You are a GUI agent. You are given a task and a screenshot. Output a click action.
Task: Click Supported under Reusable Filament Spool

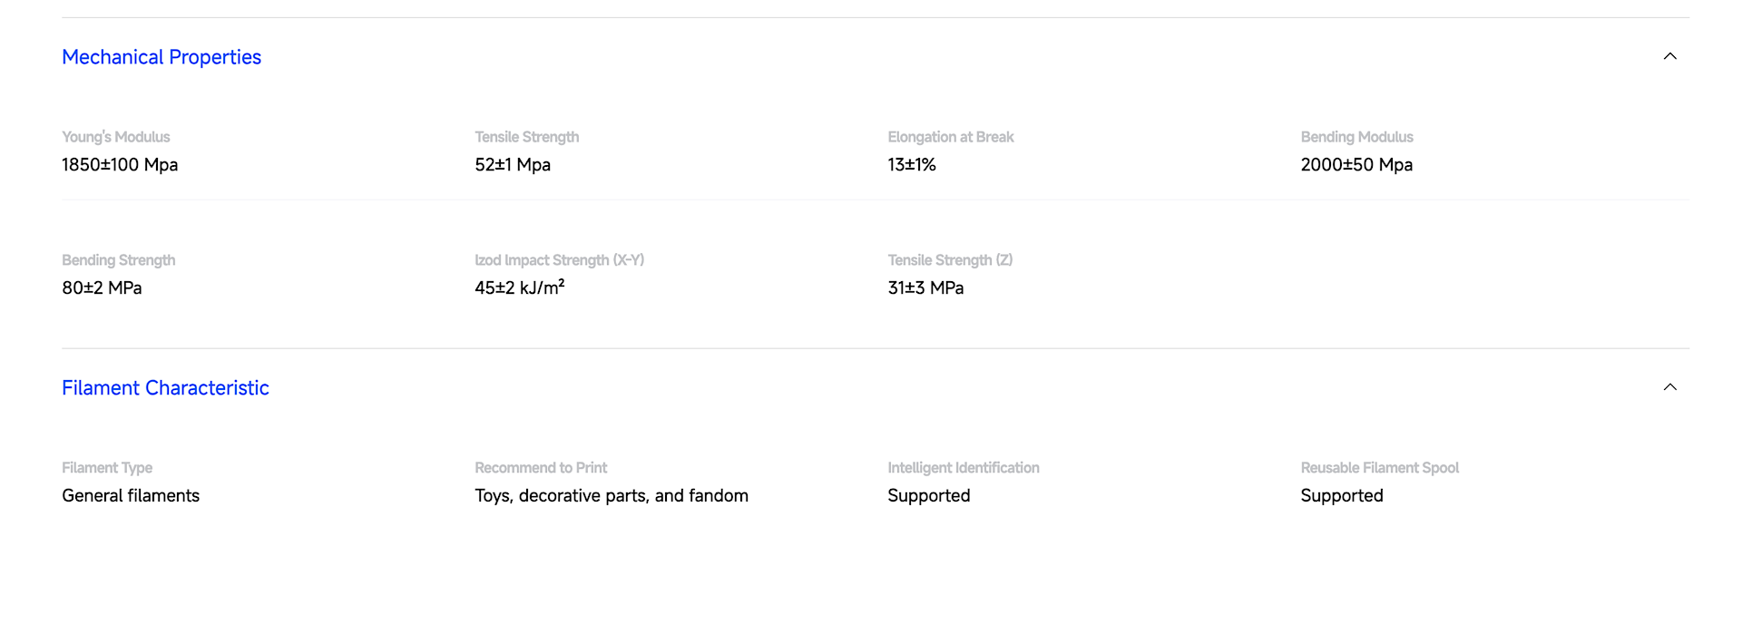(x=1342, y=496)
